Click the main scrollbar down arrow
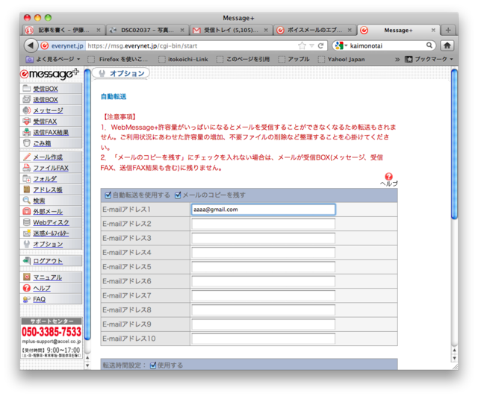Image resolution: width=478 pixels, height=396 pixels. point(454,358)
